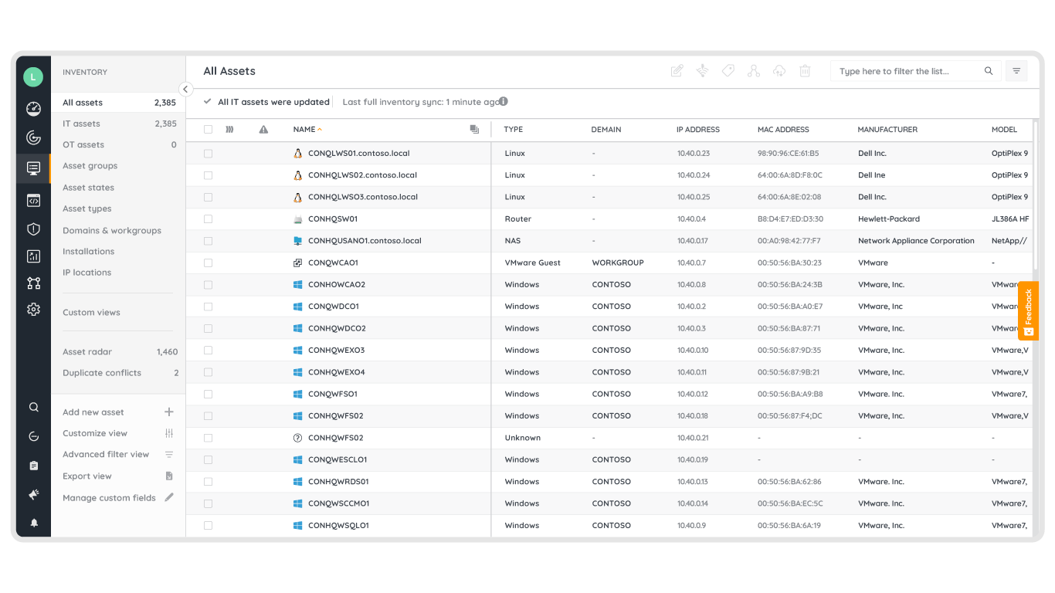Change sort order on the NAME column

pos(307,129)
